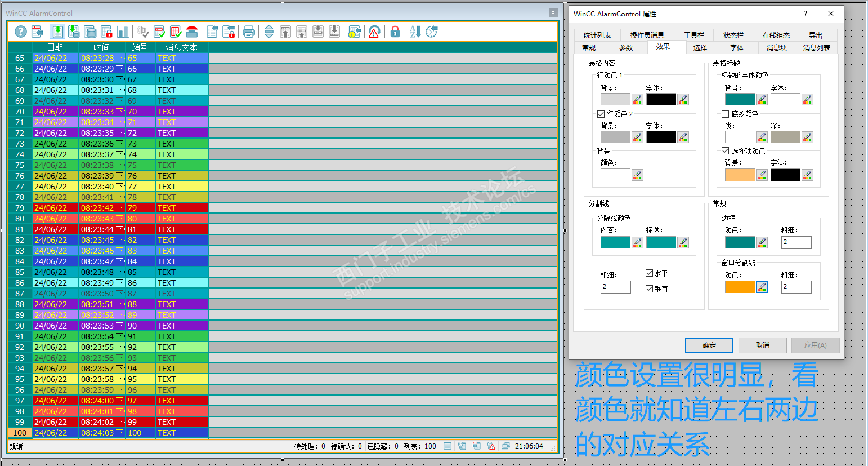Image resolution: width=868 pixels, height=466 pixels.
Task: Switch to the 操作员消息 tab
Action: point(647,35)
